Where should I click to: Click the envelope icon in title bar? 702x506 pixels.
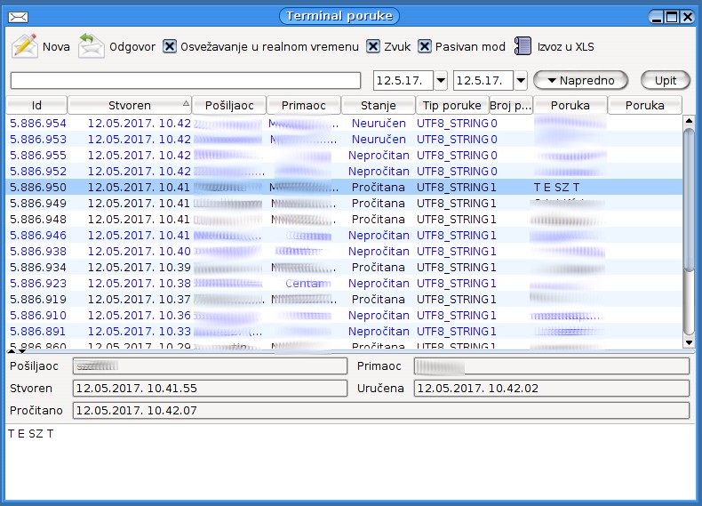click(17, 17)
